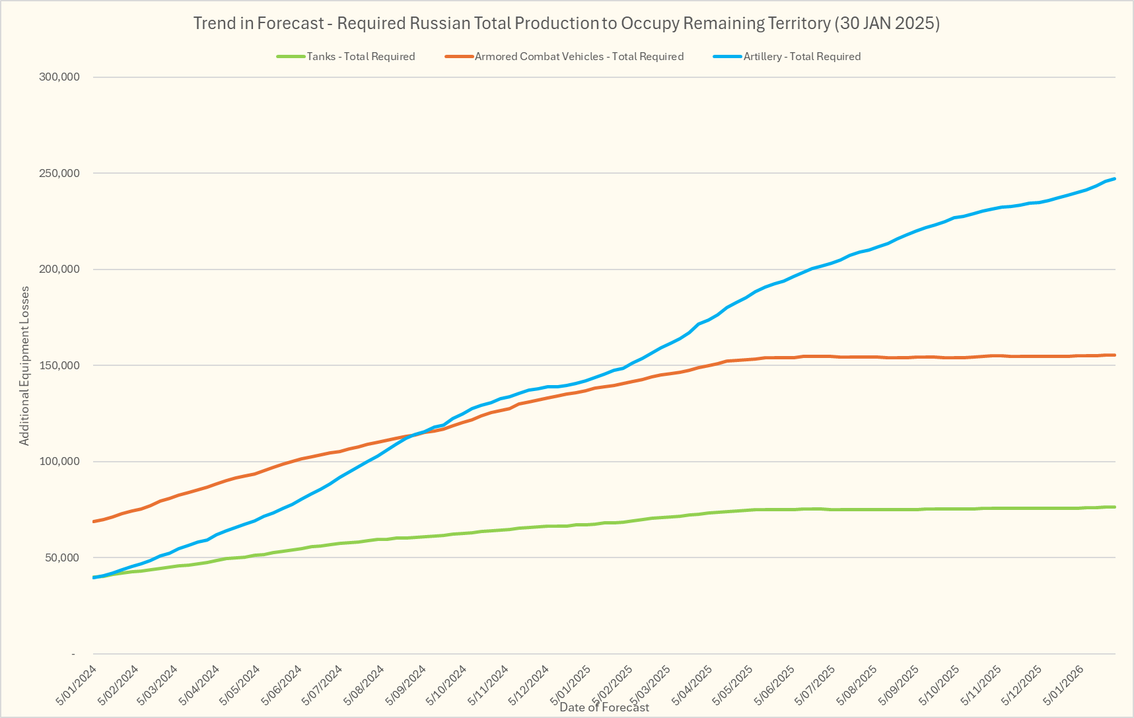Select the Artillery - Total Required legend label
1134x718 pixels.
(802, 57)
